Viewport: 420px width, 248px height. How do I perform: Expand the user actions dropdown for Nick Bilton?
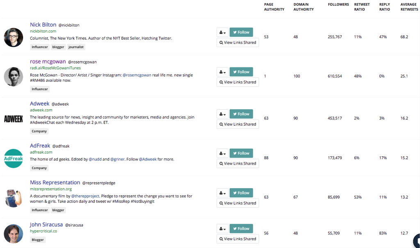coord(222,32)
